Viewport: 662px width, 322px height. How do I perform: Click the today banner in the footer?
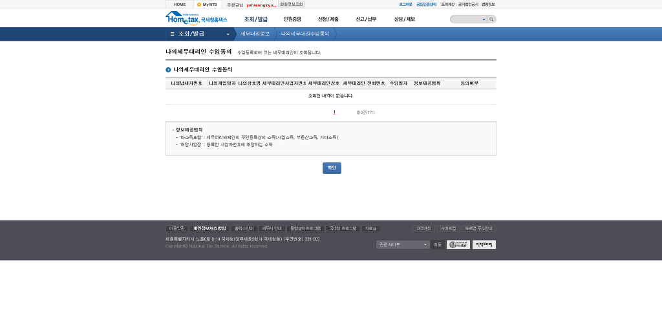(x=458, y=245)
